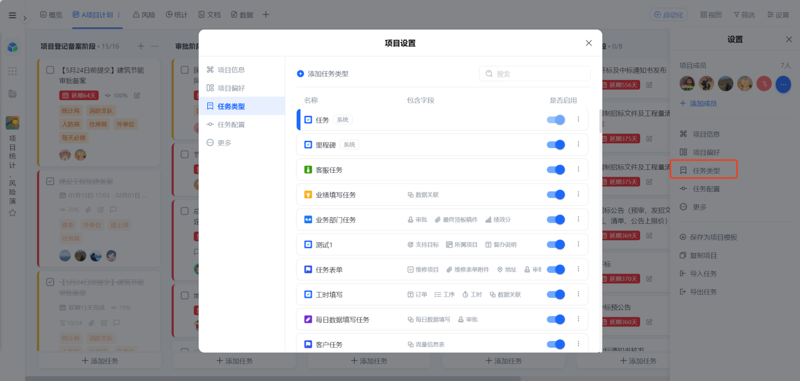Open the 数据 tab
The width and height of the screenshot is (800, 381).
242,15
